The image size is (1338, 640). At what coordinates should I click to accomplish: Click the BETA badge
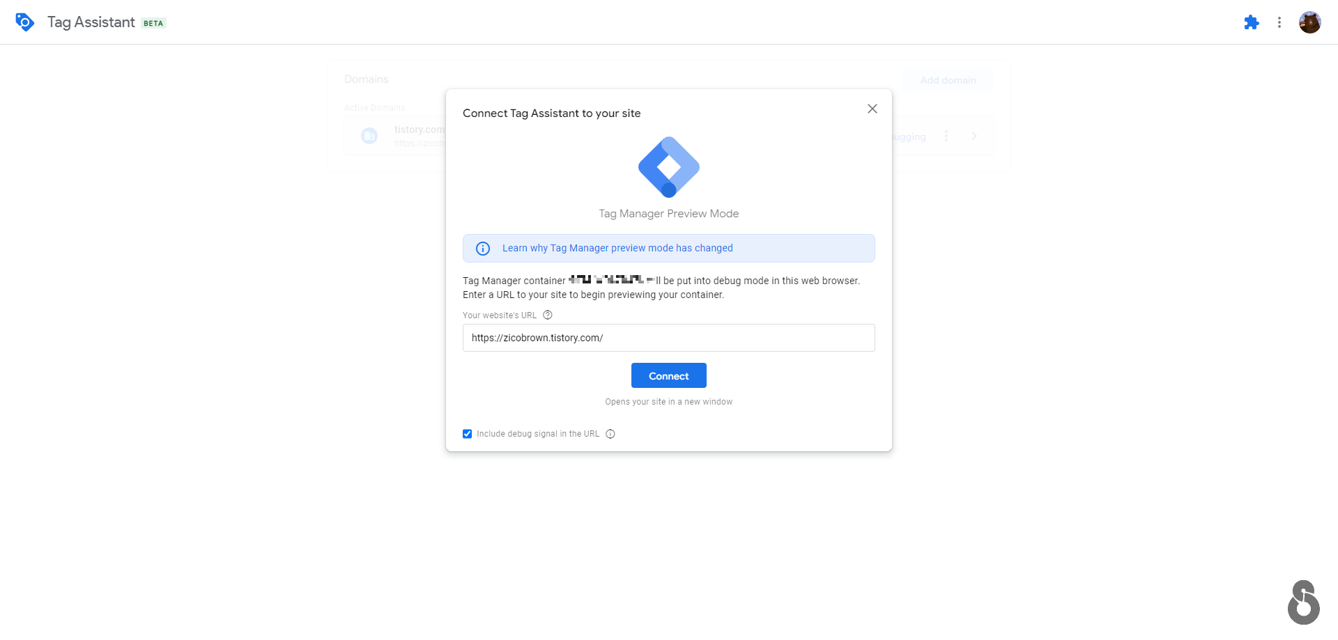153,23
